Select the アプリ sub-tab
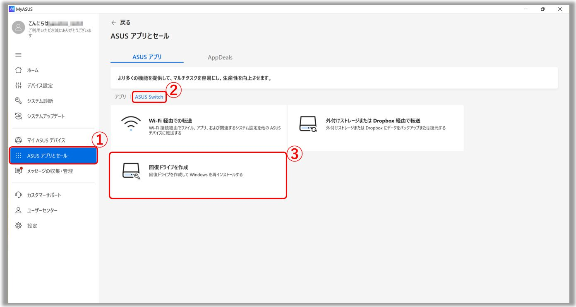The width and height of the screenshot is (576, 307). [x=120, y=97]
